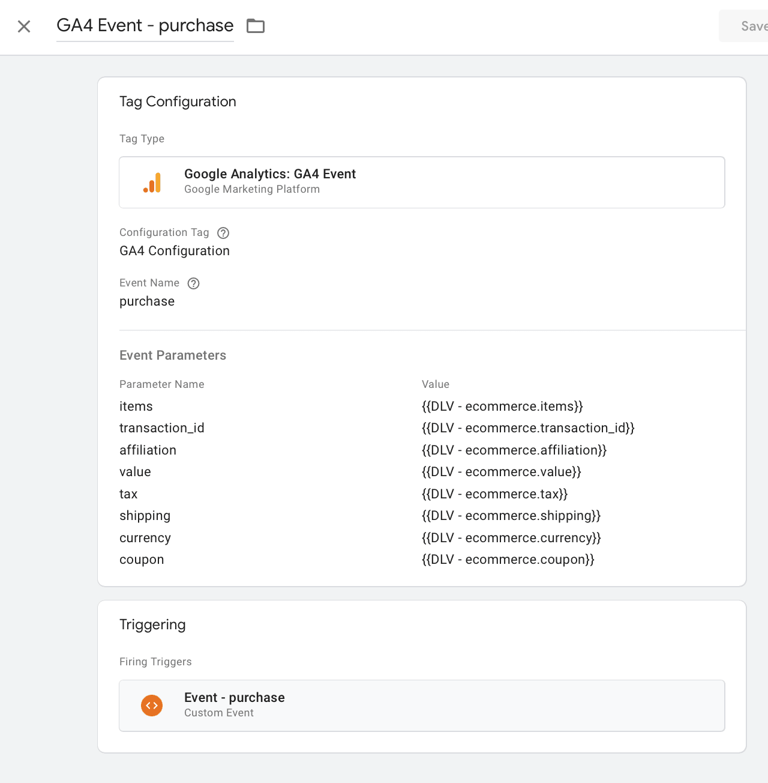Click the {{DLV - ecommerce.items}} value
This screenshot has width=768, height=783.
[x=502, y=407]
